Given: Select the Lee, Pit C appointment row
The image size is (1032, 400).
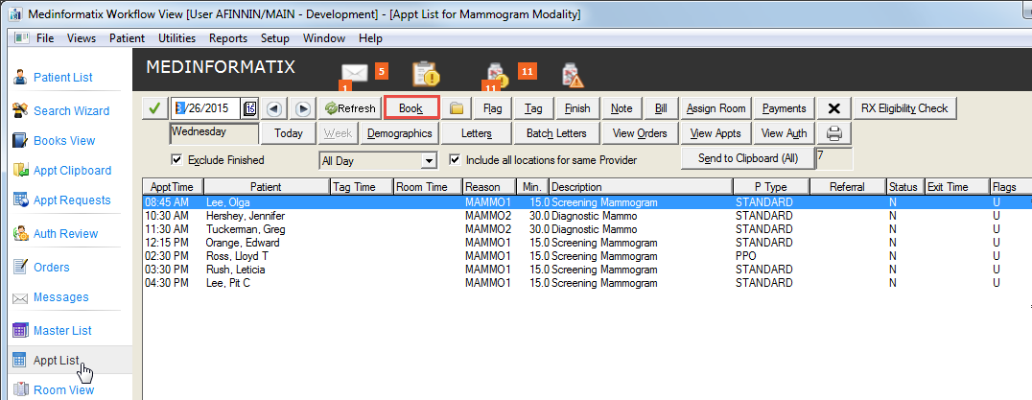Looking at the screenshot, I should point(586,283).
